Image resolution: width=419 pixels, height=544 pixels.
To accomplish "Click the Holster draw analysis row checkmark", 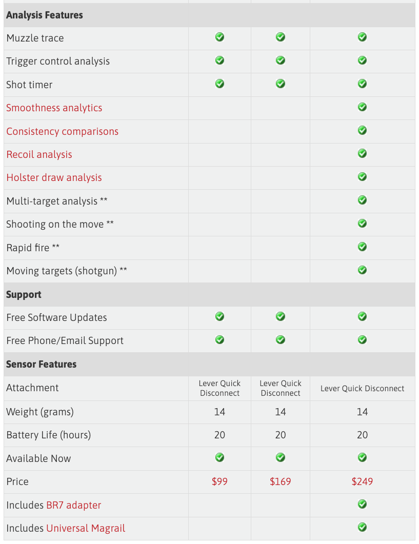I will 362,177.
